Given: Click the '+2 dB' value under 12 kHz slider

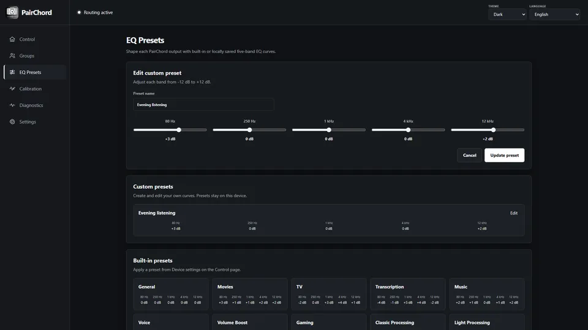Looking at the screenshot, I should (x=488, y=139).
